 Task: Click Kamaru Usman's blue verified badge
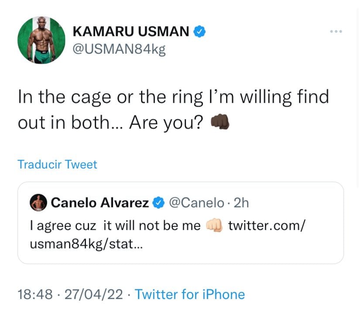200,32
